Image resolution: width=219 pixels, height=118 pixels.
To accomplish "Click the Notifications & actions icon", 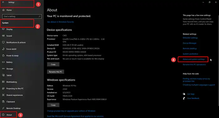I will pos(3,42).
